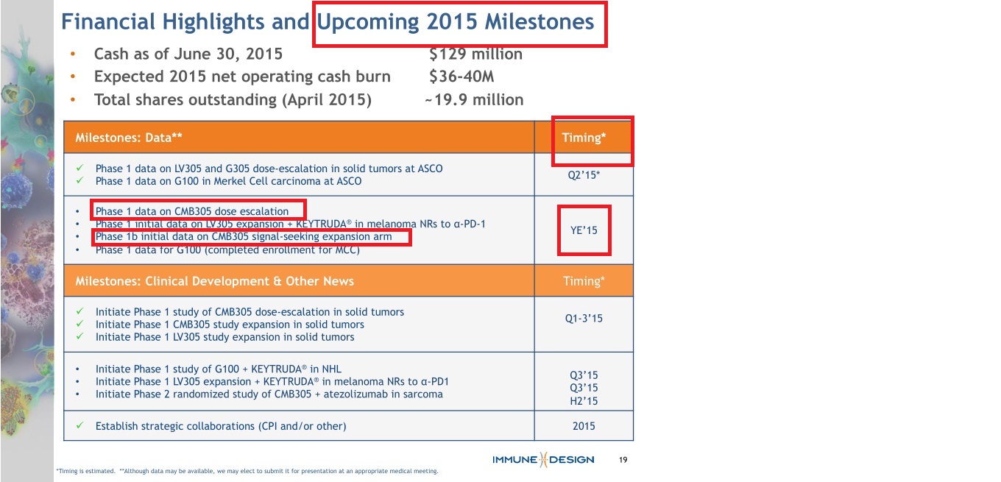
Task: Click the slide page number 19
Action: [x=623, y=460]
